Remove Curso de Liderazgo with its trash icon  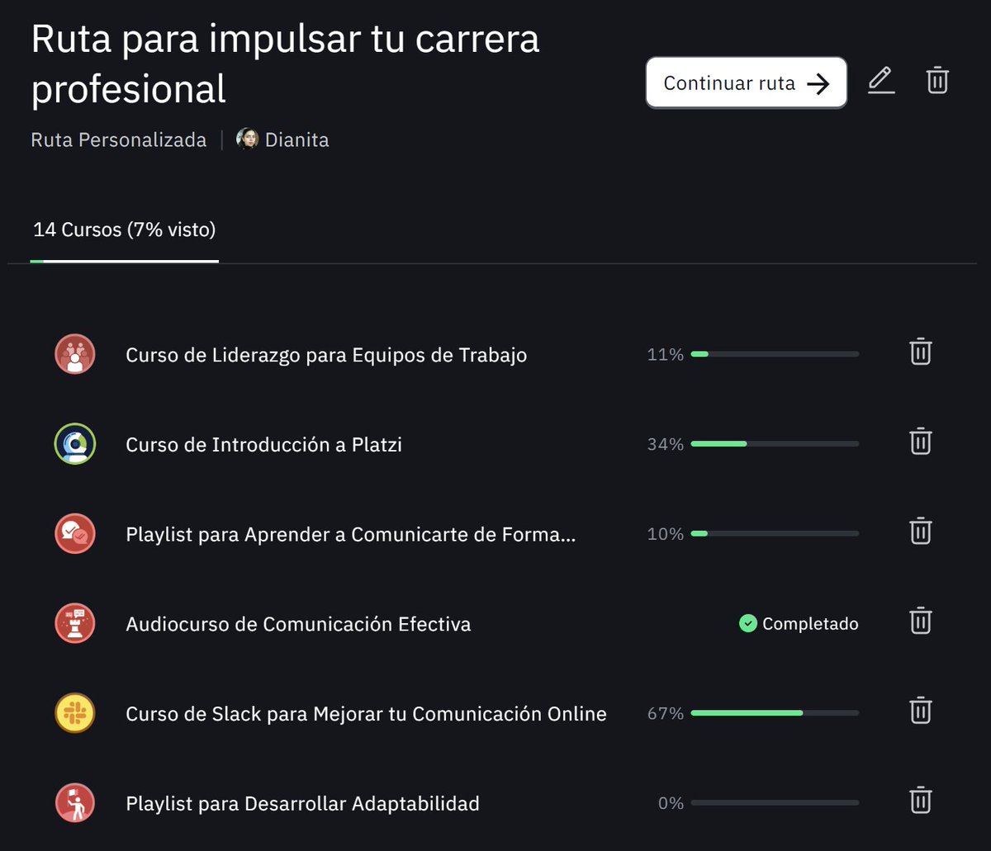click(x=920, y=352)
